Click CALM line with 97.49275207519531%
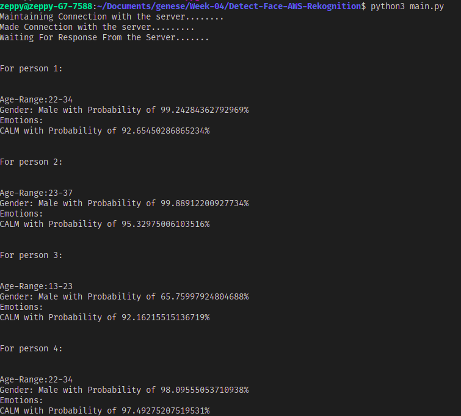The width and height of the screenshot is (461, 416). tap(104, 411)
